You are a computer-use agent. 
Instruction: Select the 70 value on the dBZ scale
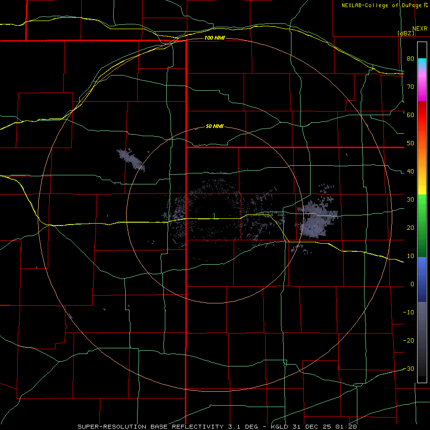click(x=410, y=86)
